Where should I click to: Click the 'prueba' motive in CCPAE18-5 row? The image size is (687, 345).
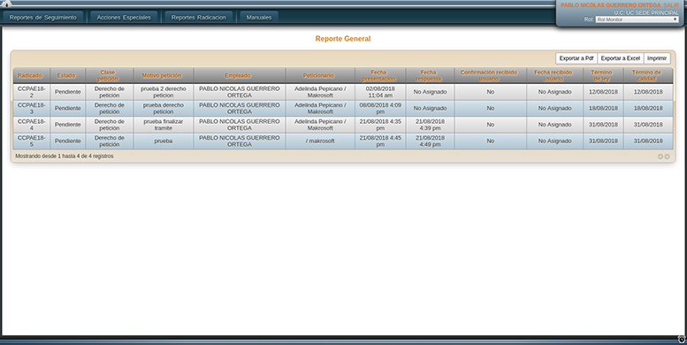coord(164,142)
